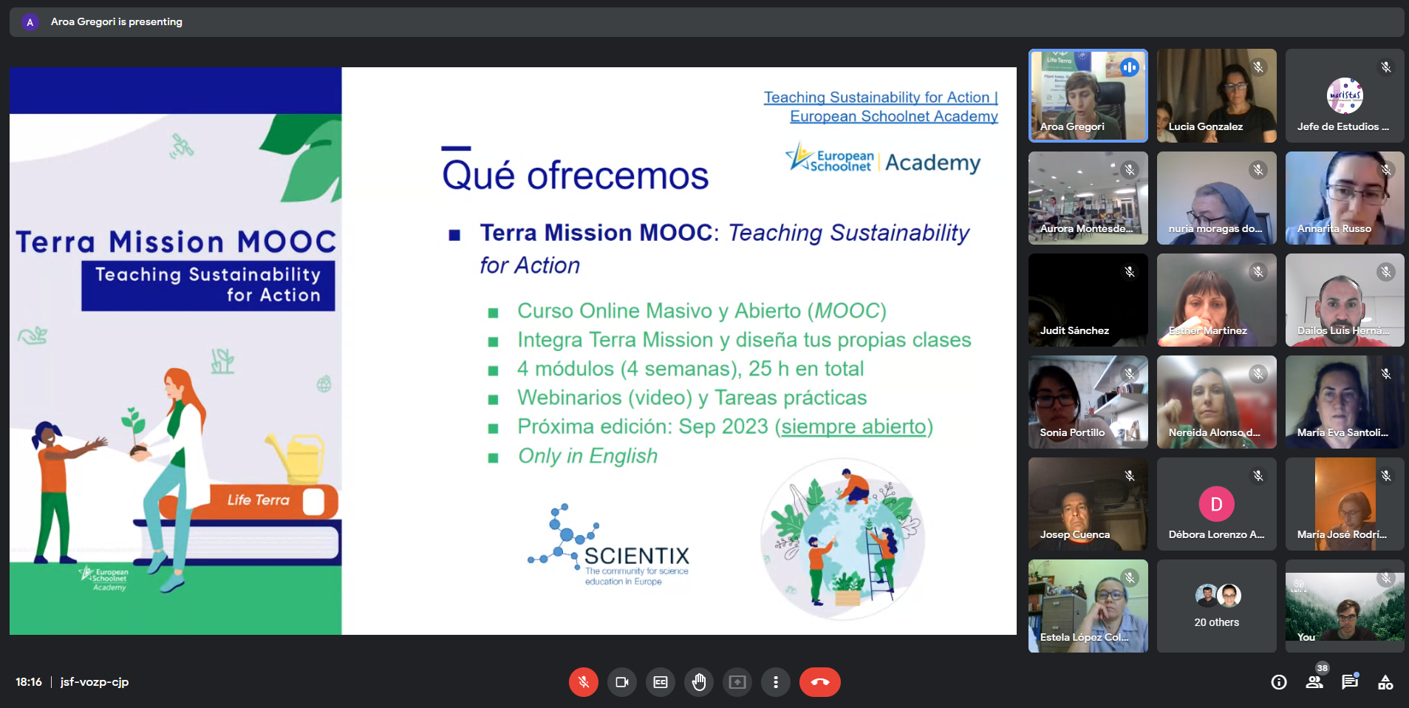This screenshot has height=708, width=1409.
Task: Leave the call with the red hang-up button
Action: (x=820, y=682)
